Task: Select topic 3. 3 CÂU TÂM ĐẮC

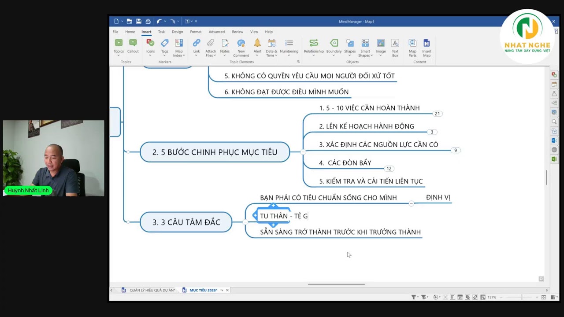Action: (x=186, y=222)
